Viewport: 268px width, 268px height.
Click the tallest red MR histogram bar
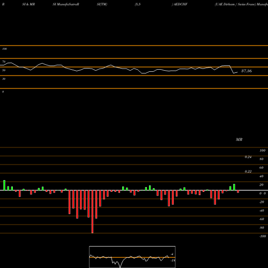(92, 212)
